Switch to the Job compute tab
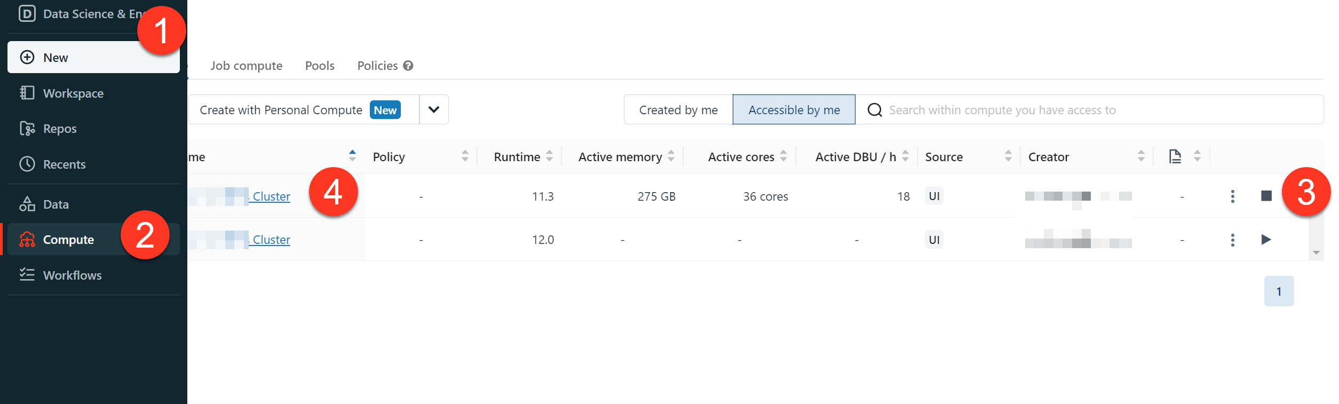 (246, 65)
